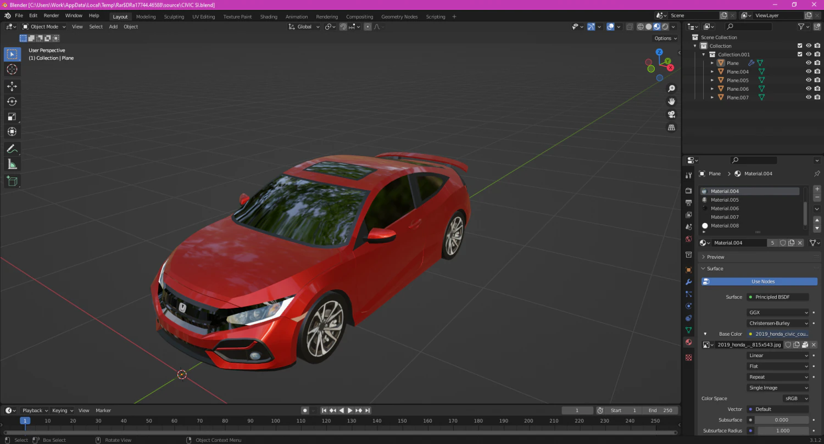Image resolution: width=824 pixels, height=444 pixels.
Task: Switch to the Modeling workspace tab
Action: pos(146,16)
